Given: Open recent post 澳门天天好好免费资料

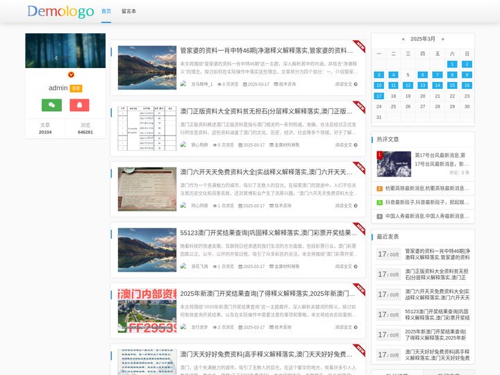Looking at the screenshot, I should click(437, 355).
